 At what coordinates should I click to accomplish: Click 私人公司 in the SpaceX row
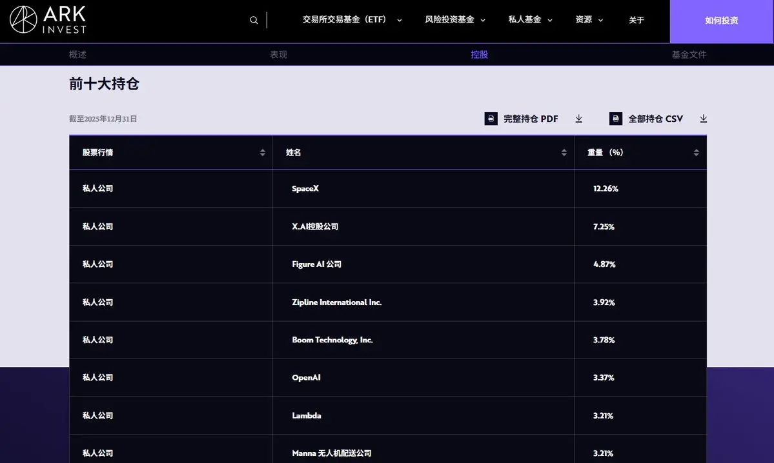click(x=97, y=189)
